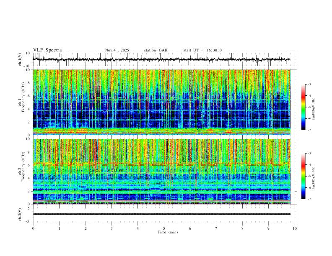Click the red 6 kHz horizontal line in ch.2
Image resolution: width=332 pixels, height=256 pixels.
pyautogui.click(x=161, y=164)
